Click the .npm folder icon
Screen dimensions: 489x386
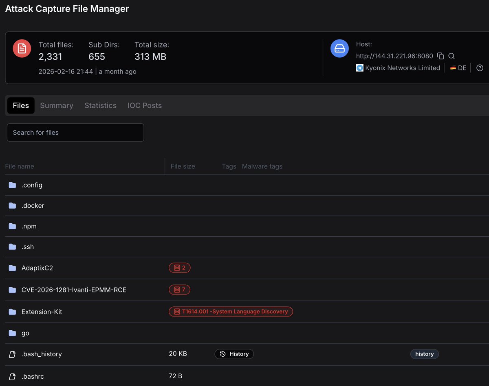coord(12,226)
